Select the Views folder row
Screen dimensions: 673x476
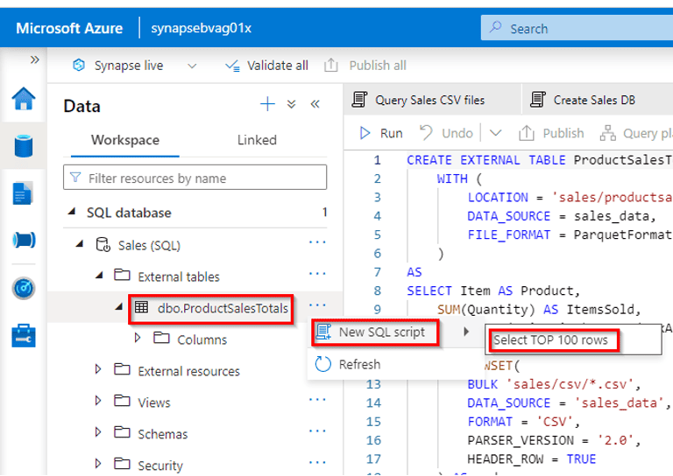[x=195, y=401]
